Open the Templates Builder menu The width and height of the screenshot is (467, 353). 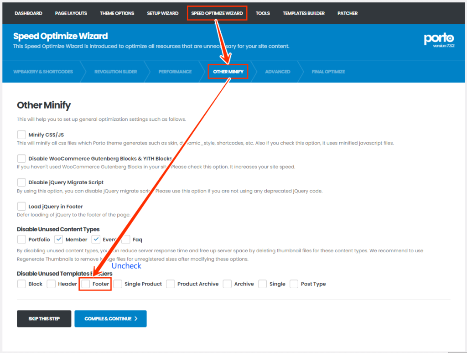(303, 13)
